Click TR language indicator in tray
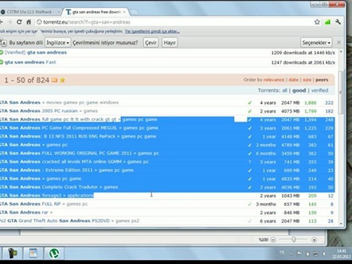The height and width of the screenshot is (264, 352). 282,253
